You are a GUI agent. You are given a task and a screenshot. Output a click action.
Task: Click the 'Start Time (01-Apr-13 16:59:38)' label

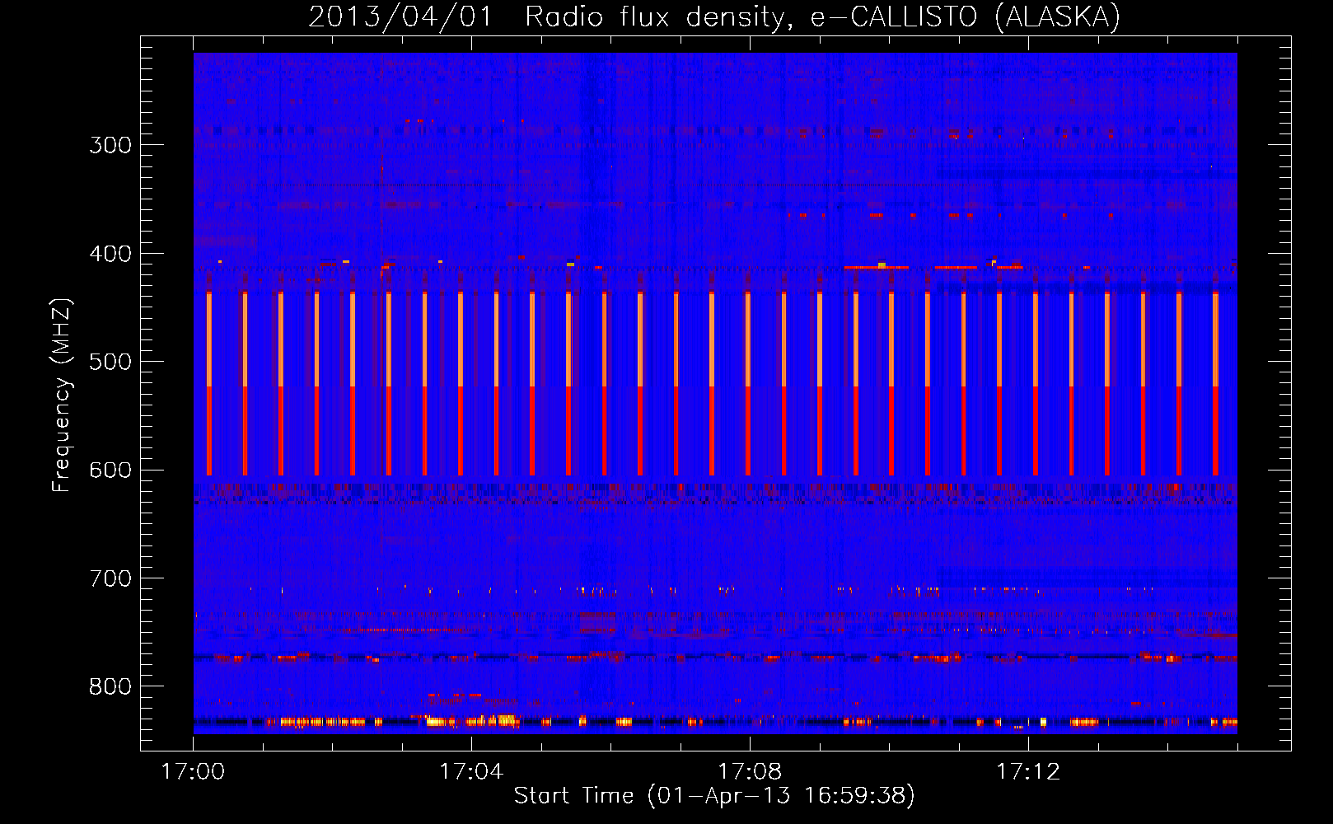click(x=714, y=795)
